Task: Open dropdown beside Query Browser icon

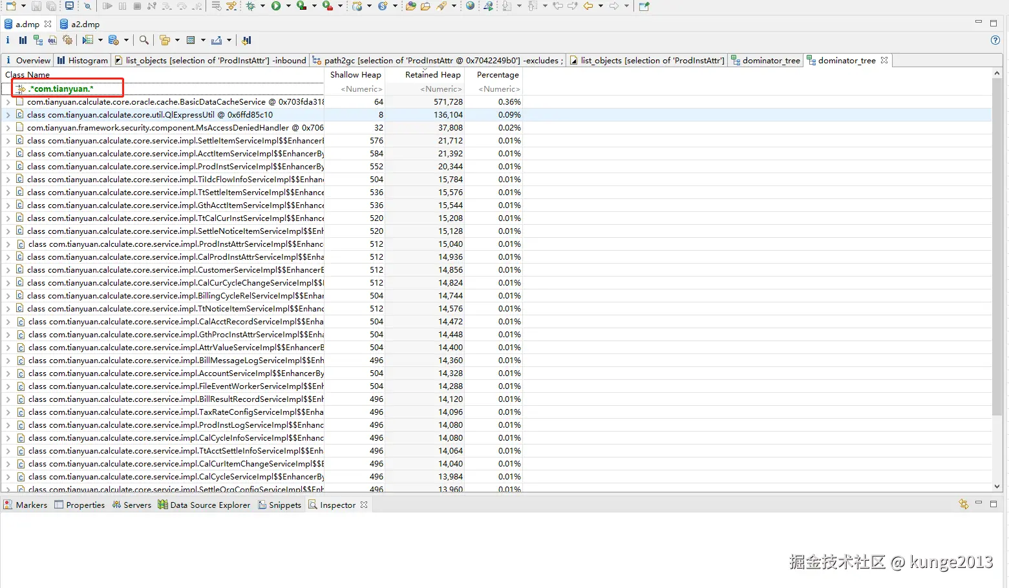Action: click(x=126, y=40)
